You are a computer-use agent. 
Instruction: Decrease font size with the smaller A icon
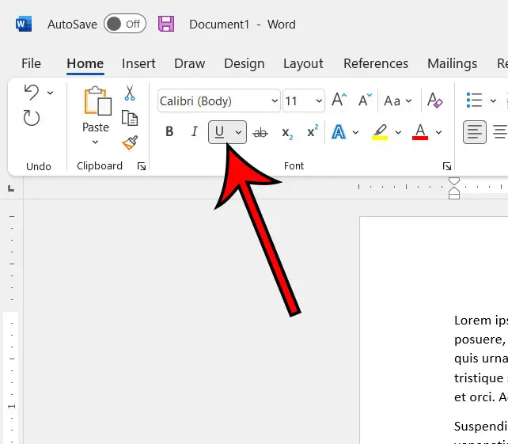(x=365, y=100)
